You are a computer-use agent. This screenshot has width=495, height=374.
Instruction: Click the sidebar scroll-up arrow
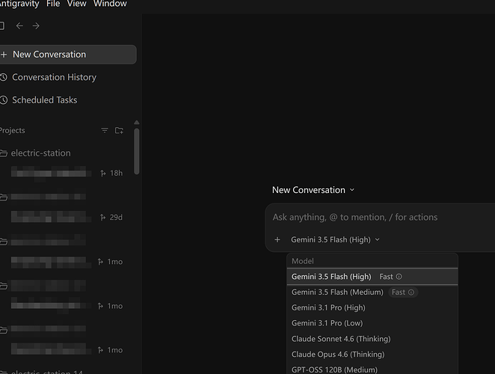tap(137, 122)
